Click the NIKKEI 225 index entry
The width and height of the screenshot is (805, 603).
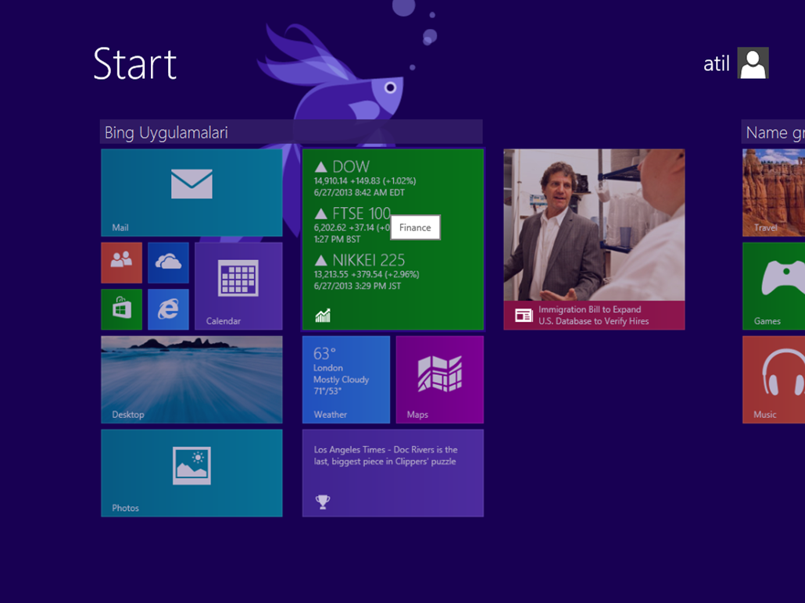367,272
